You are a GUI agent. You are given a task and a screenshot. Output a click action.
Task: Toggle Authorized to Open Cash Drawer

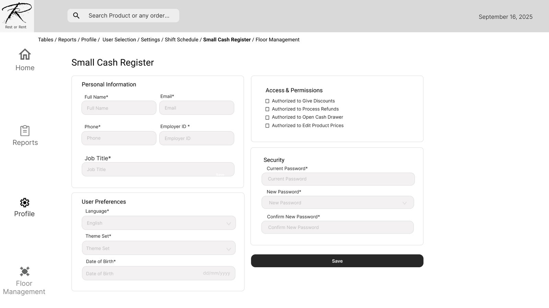click(267, 117)
